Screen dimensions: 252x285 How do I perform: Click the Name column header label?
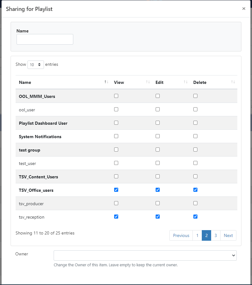(25, 82)
